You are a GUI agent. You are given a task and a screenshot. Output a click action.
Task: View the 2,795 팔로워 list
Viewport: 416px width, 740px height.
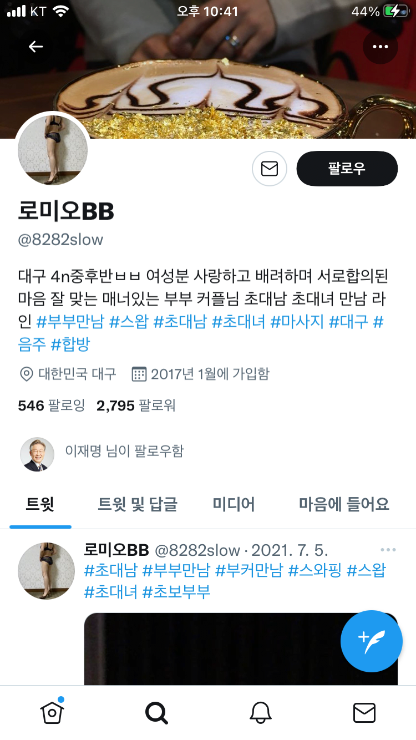136,406
